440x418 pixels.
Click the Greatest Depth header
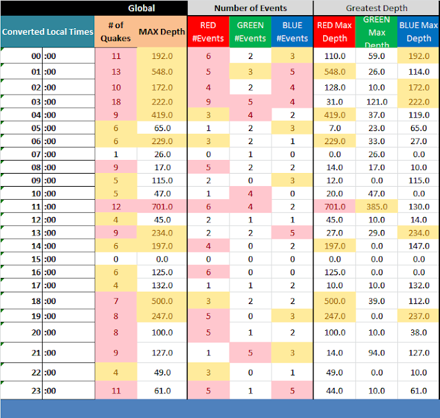tap(377, 8)
